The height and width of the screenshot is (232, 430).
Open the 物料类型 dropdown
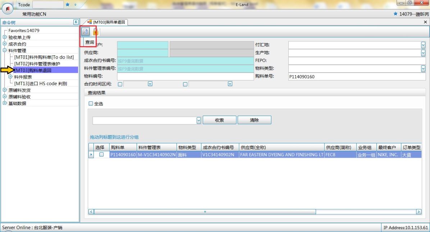coord(423,68)
